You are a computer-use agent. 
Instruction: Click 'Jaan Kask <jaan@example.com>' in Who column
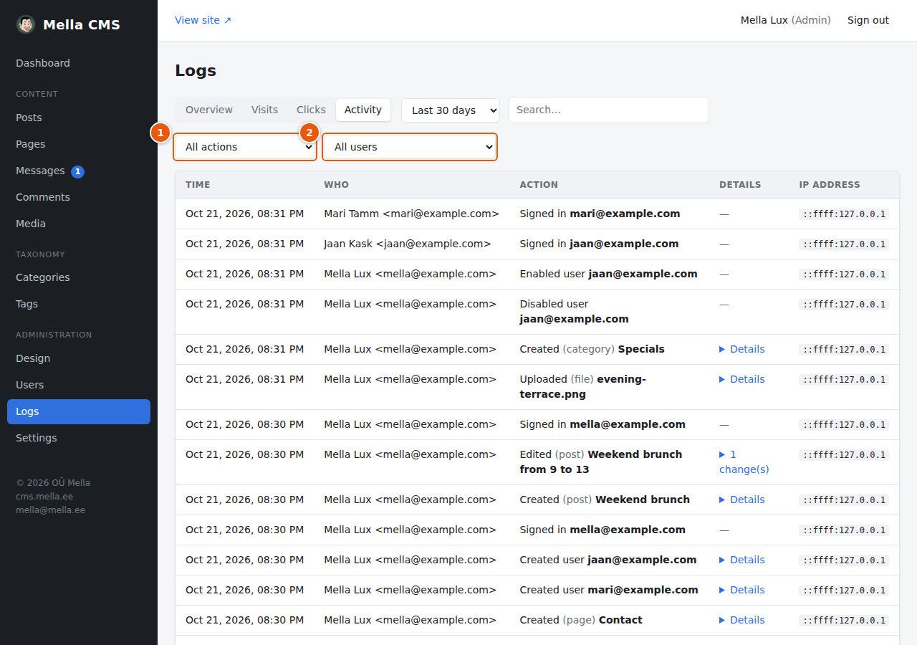click(x=408, y=244)
